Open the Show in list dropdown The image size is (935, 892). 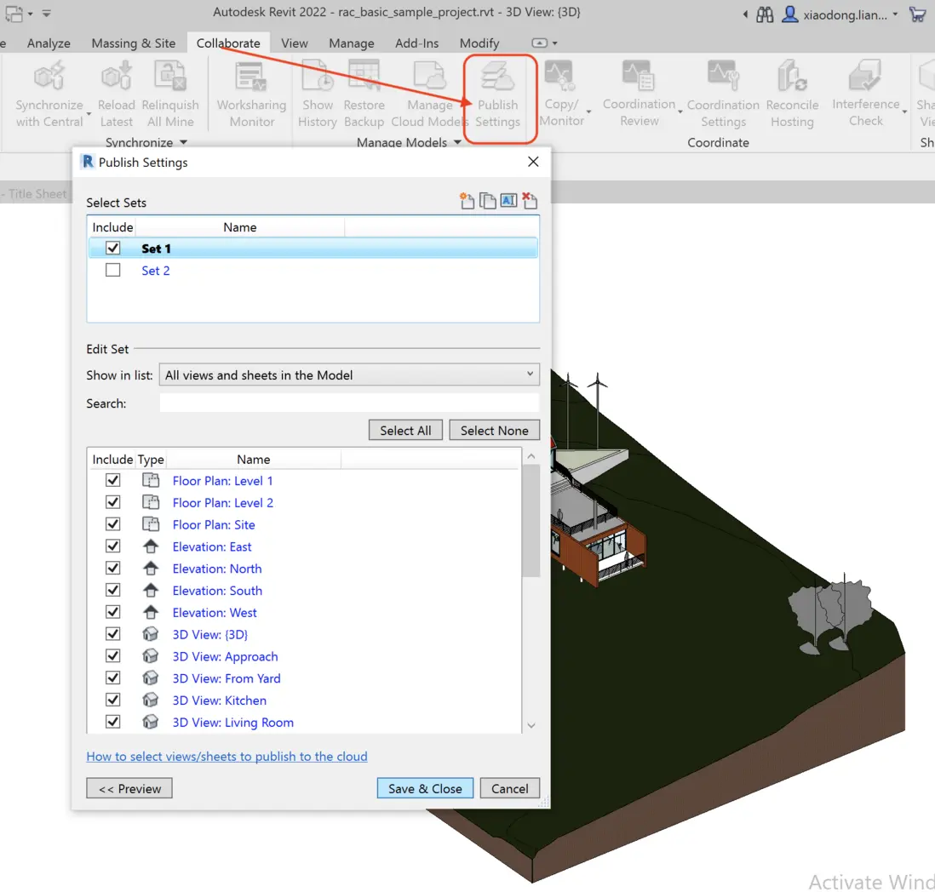[349, 375]
